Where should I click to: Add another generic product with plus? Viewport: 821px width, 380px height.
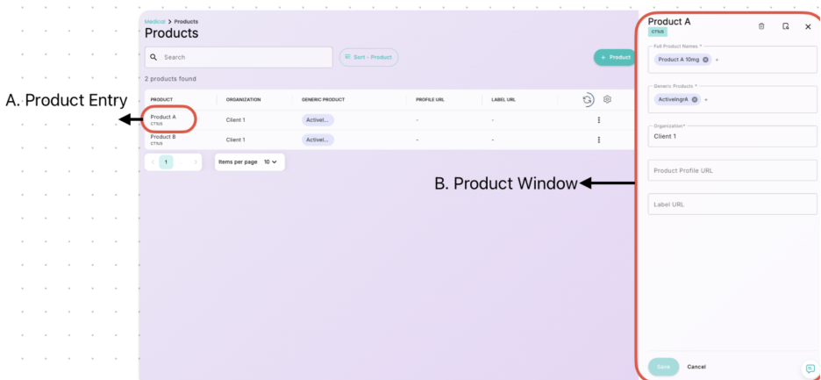[x=706, y=99]
